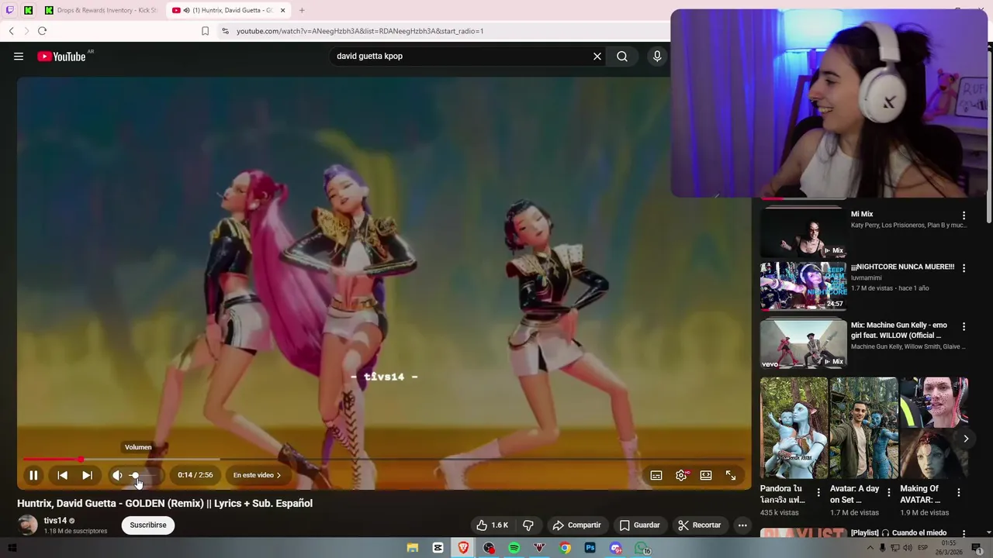
Task: Dislike the video
Action: [x=528, y=525]
